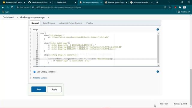The width and height of the screenshot is (192, 108).
Task: Collapse the code fold arrow on line 1
Action: pyautogui.click(x=39, y=33)
